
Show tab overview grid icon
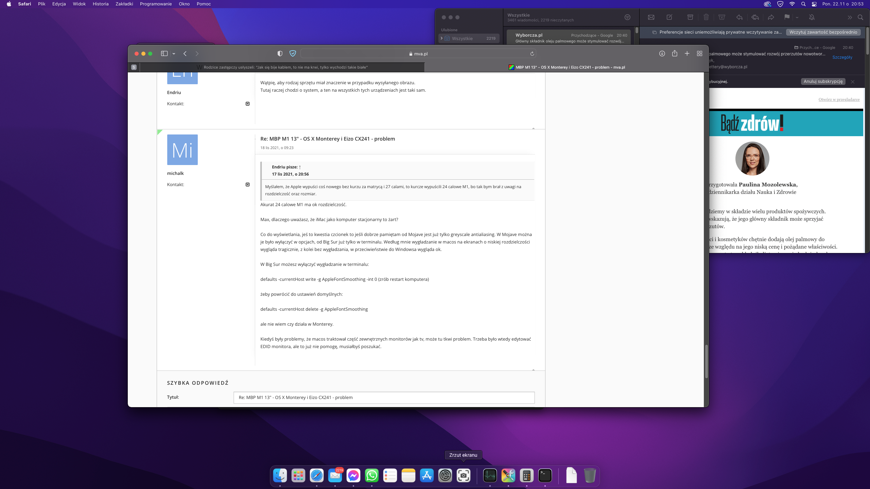[x=699, y=54]
